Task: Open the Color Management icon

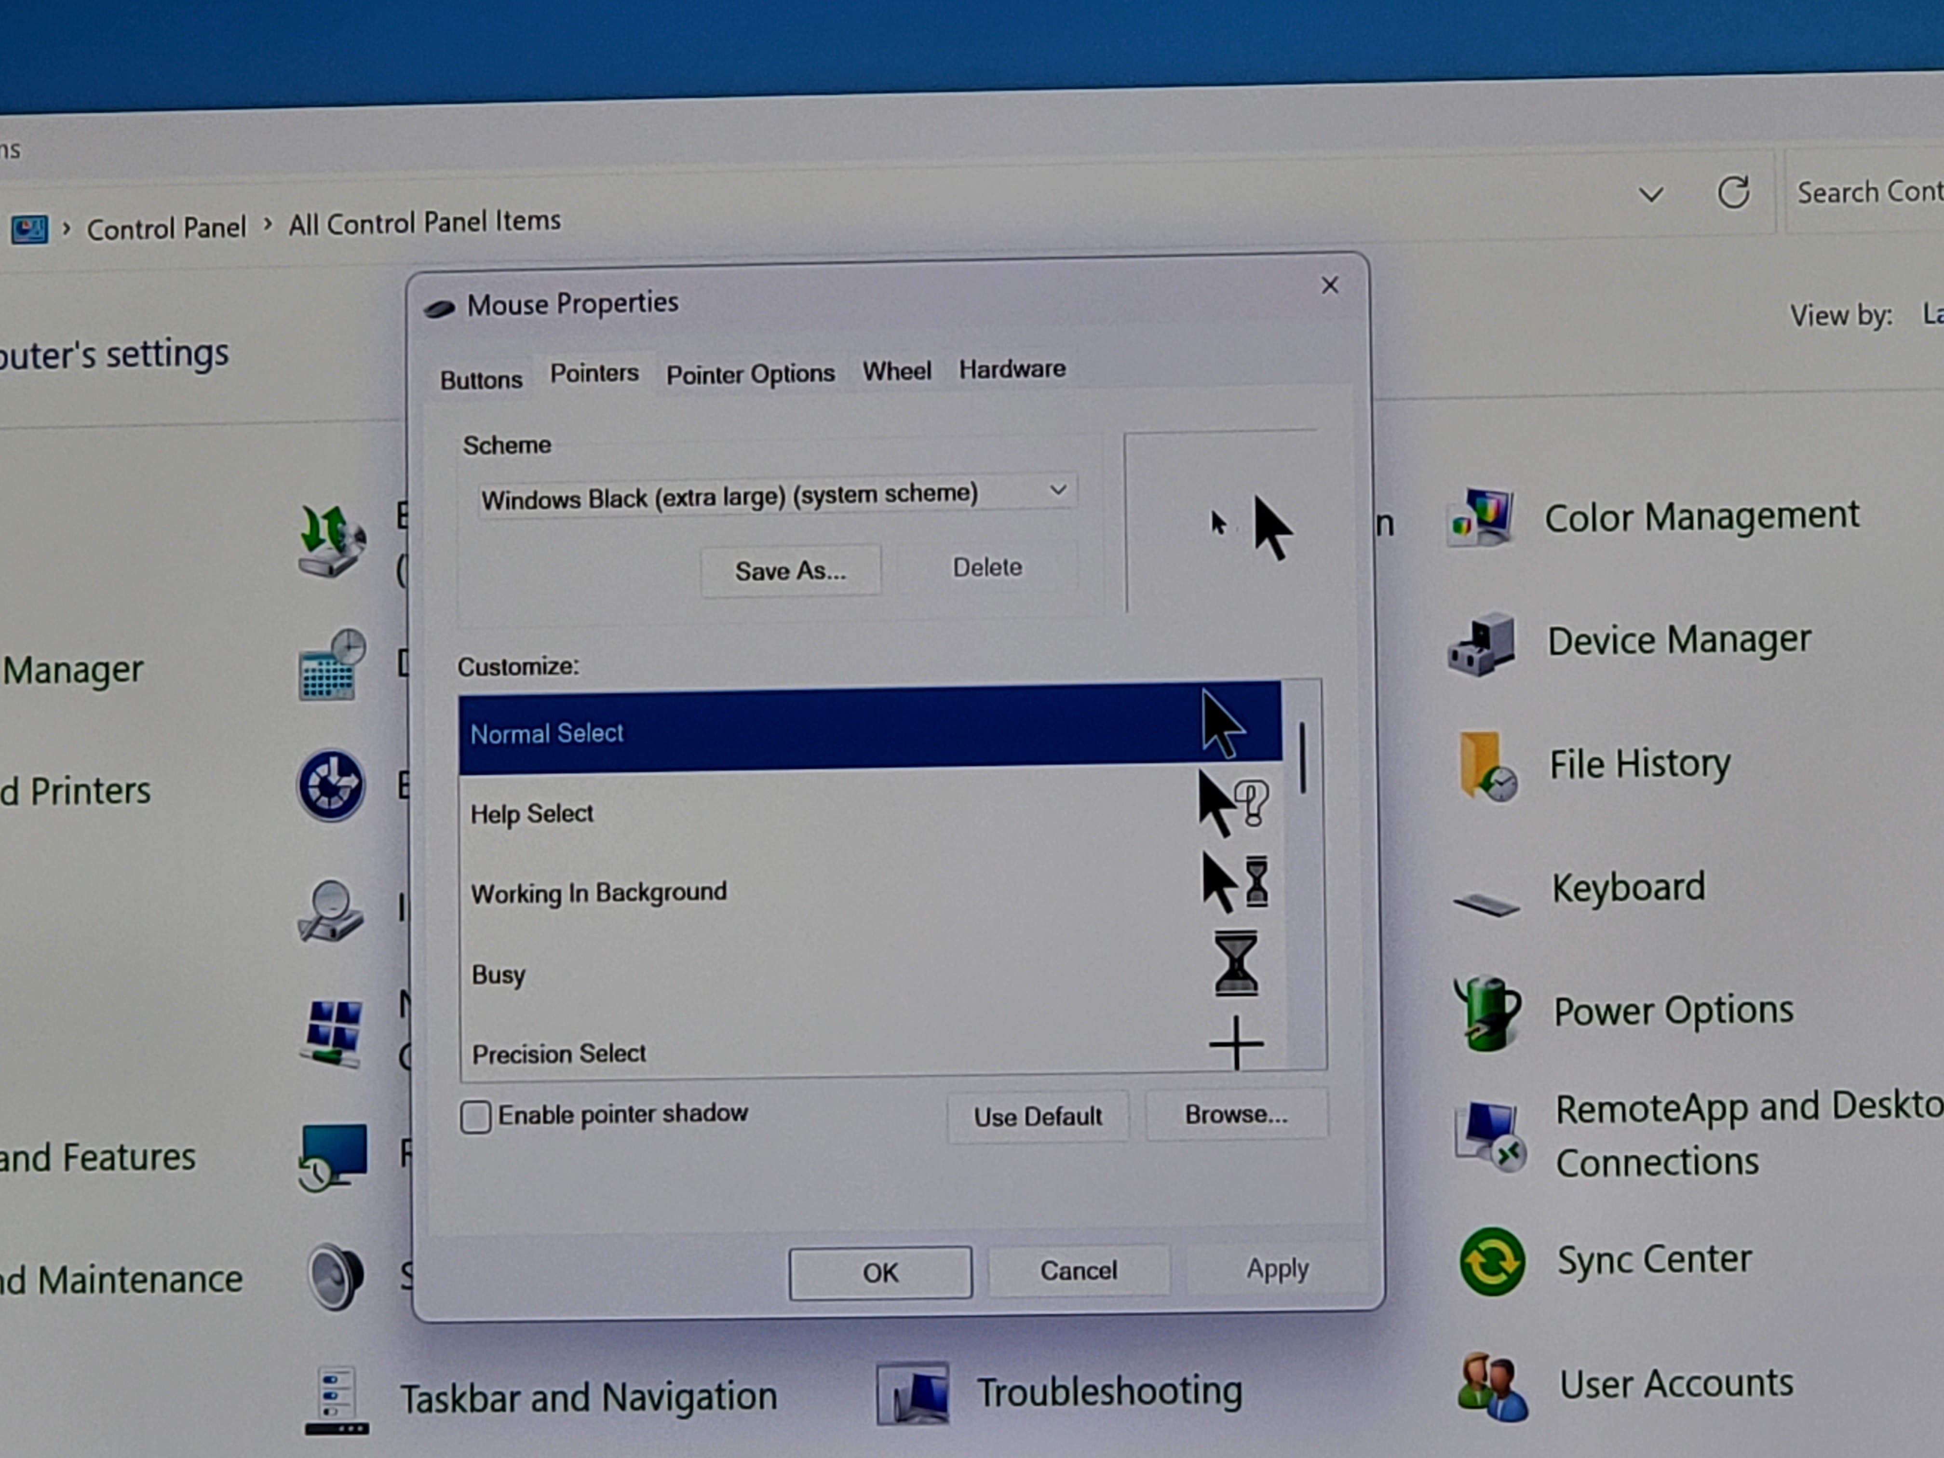Action: tap(1482, 518)
